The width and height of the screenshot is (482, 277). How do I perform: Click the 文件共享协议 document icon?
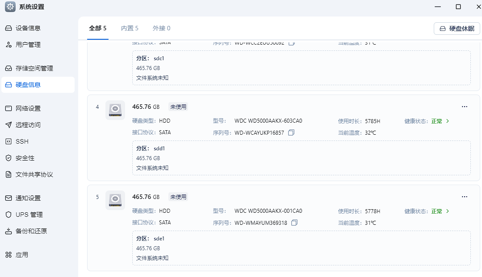[x=8, y=174]
